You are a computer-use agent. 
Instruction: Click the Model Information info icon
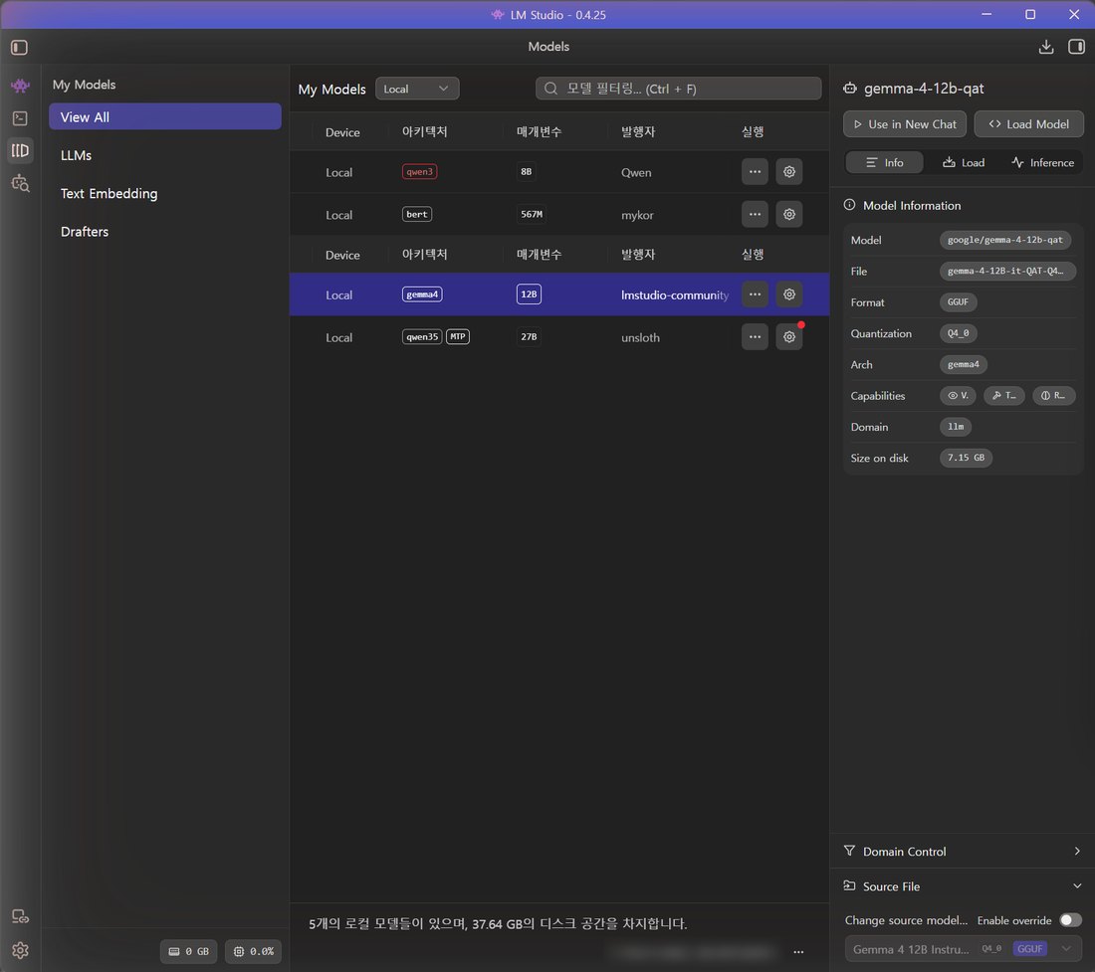pos(849,204)
